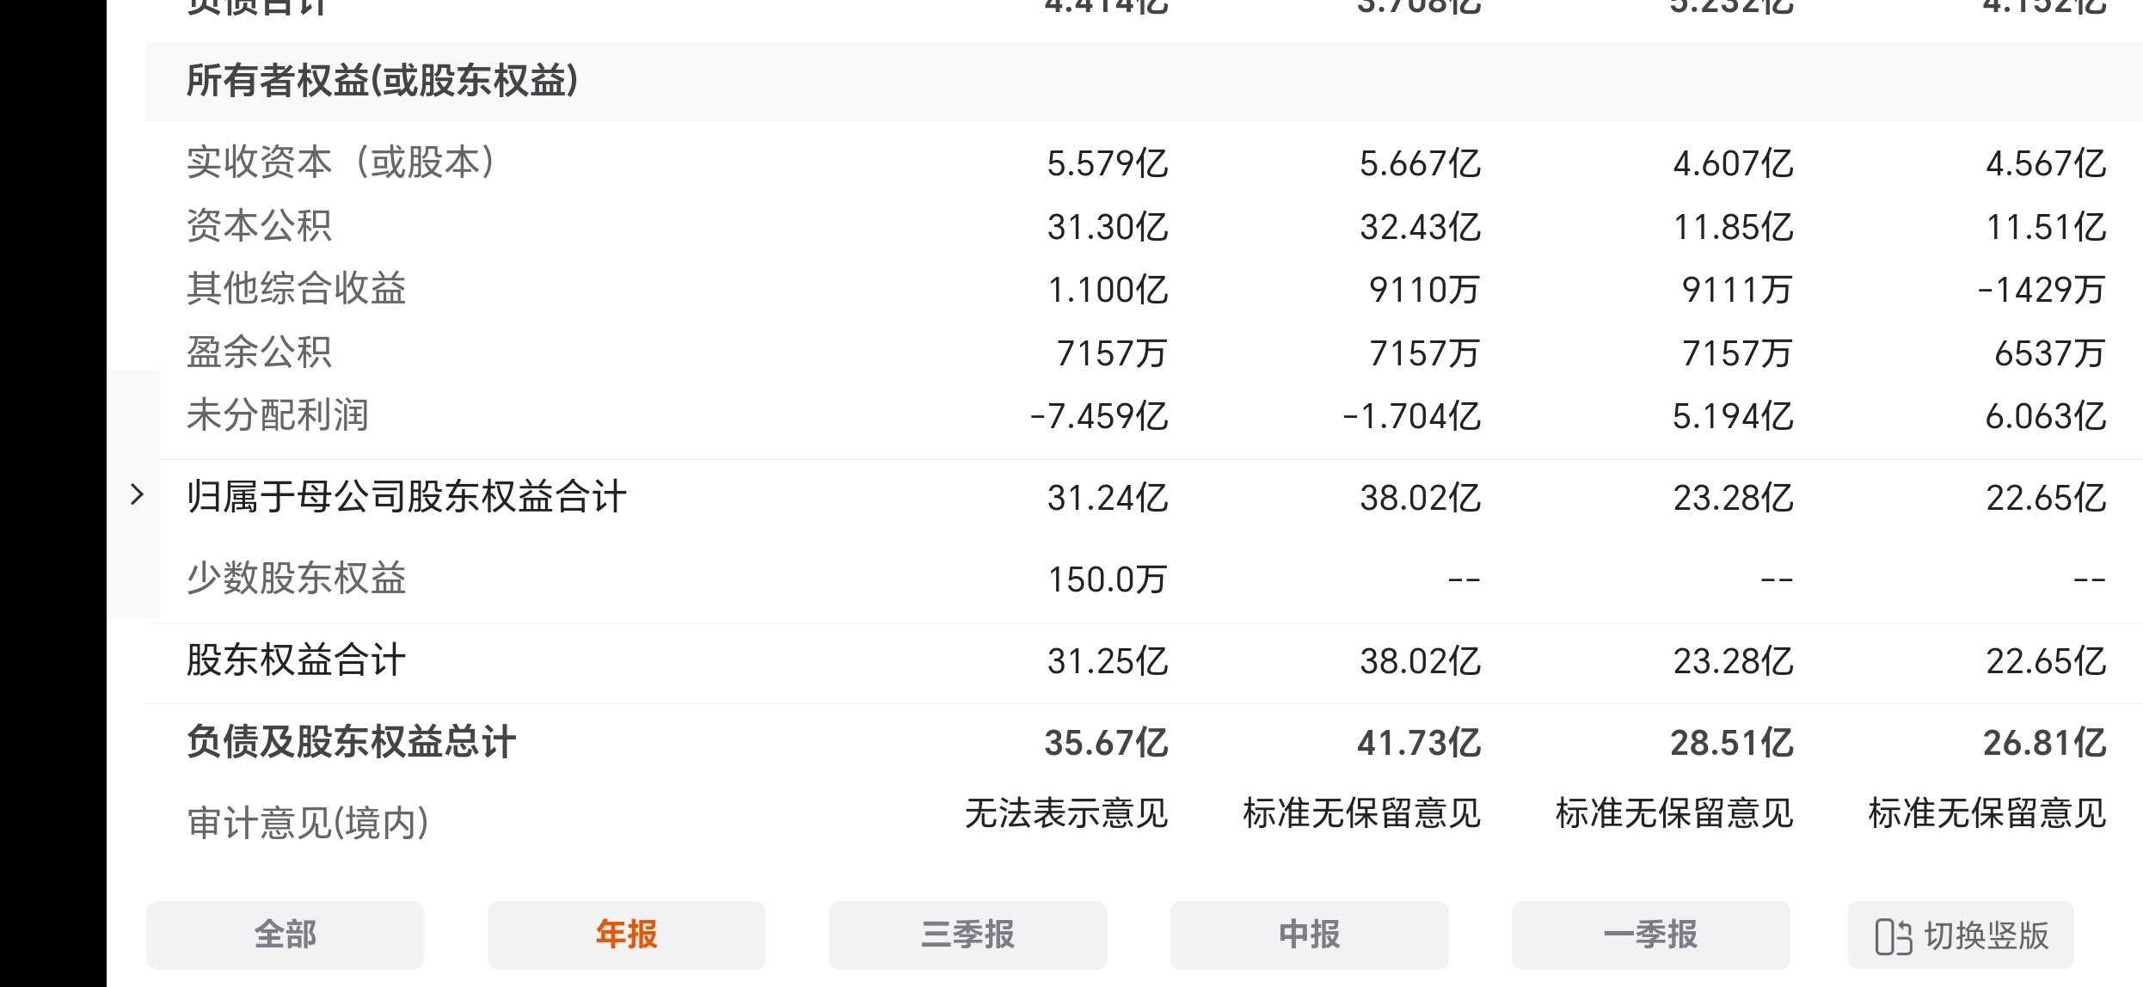Click the 无法表示意见 audit opinion cell
Viewport: 2143px width, 987px height.
(1065, 813)
